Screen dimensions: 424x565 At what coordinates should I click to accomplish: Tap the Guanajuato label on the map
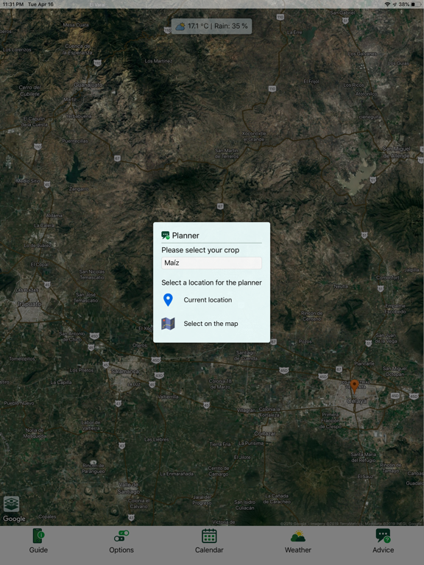88,85
